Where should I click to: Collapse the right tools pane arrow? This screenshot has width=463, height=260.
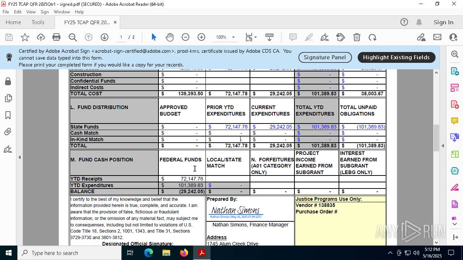pos(443,146)
